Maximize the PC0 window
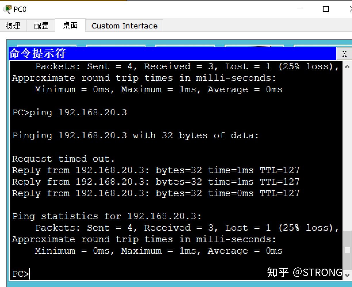Viewport: 352px width, 287px height. (x=326, y=9)
